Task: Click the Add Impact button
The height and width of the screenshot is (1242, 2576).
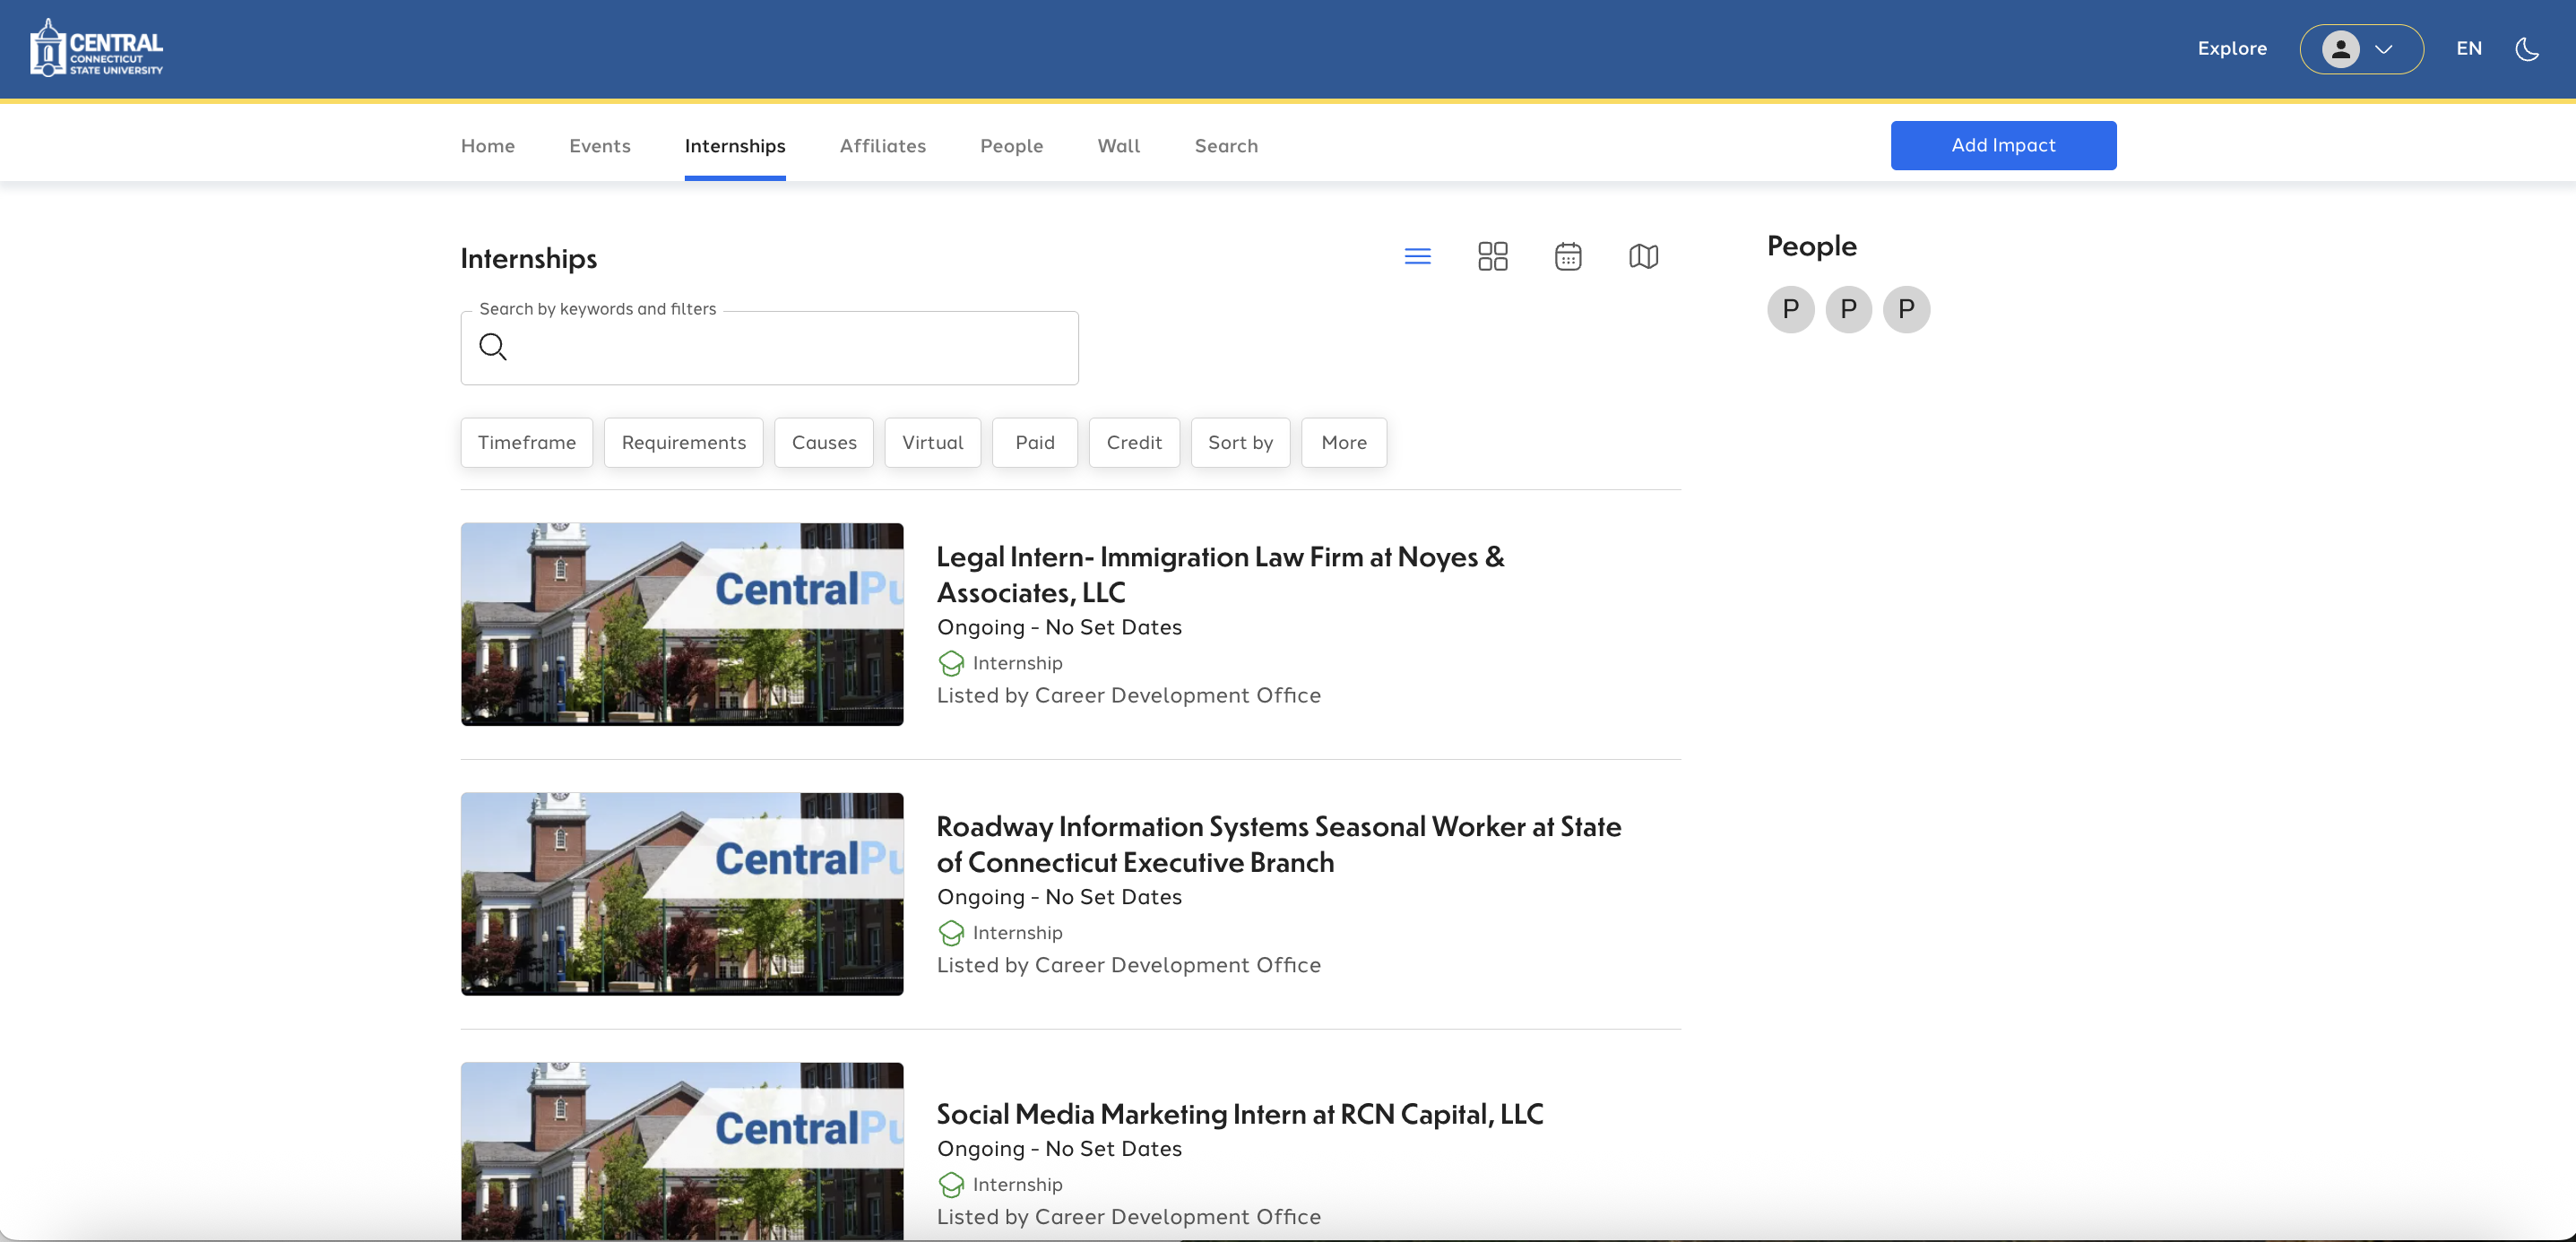Action: coord(2003,146)
